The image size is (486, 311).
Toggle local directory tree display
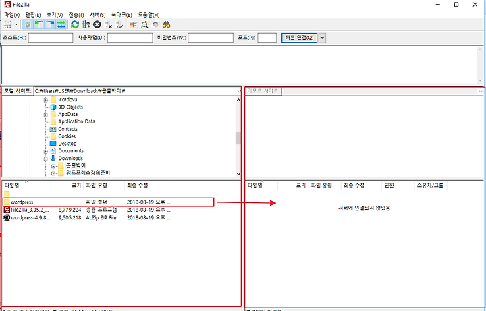pyautogui.click(x=38, y=24)
